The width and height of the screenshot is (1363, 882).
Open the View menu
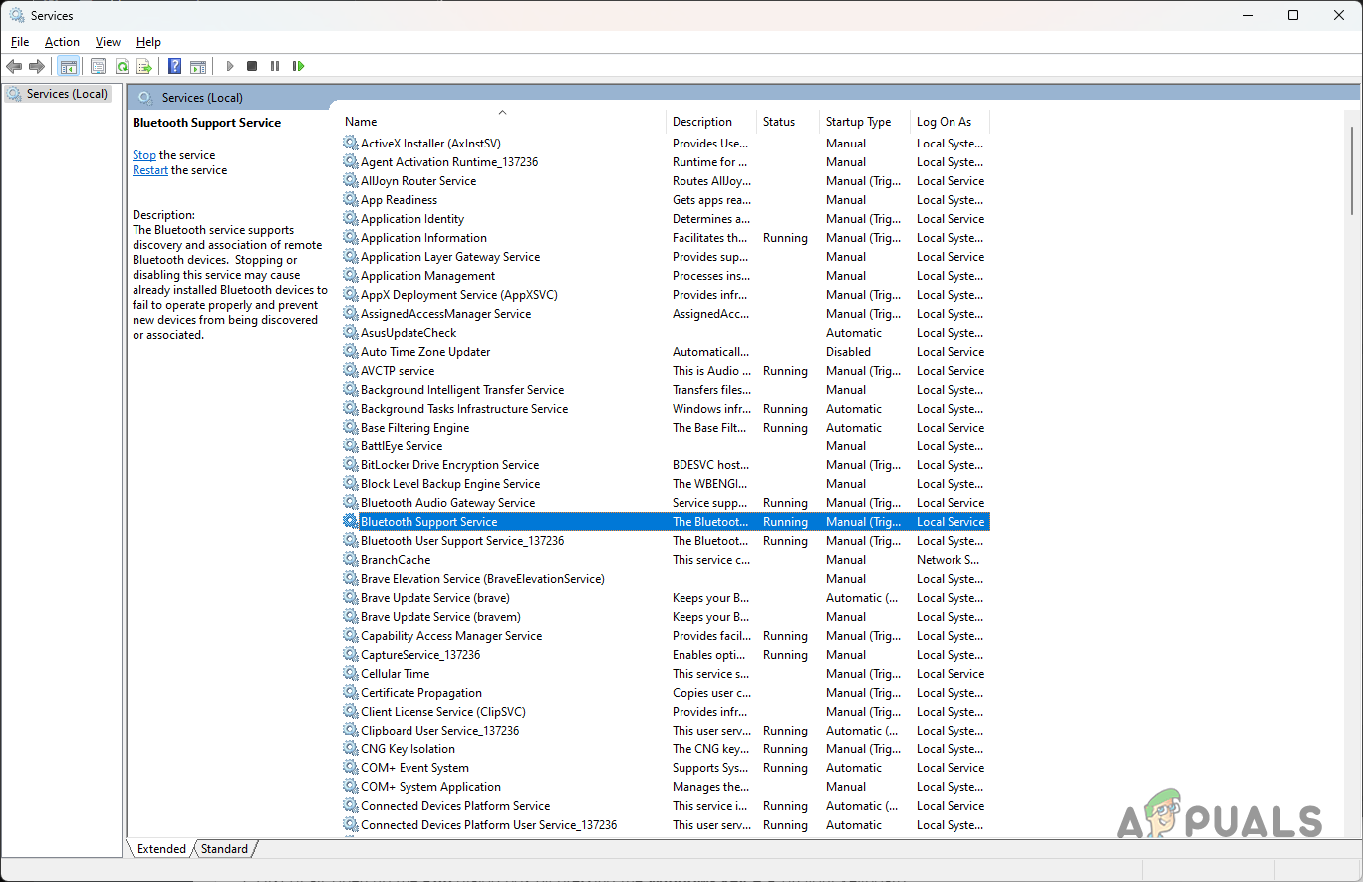108,42
